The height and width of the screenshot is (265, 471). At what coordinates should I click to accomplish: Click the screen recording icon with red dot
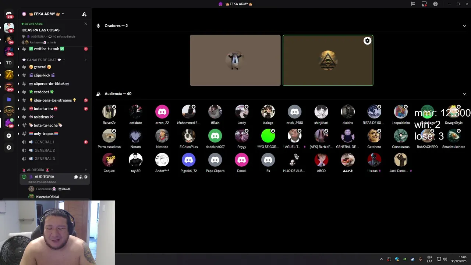(x=424, y=4)
